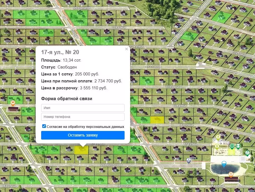Click the Согласие на обработку персональных данных label
The width and height of the screenshot is (255, 192).
(85, 127)
